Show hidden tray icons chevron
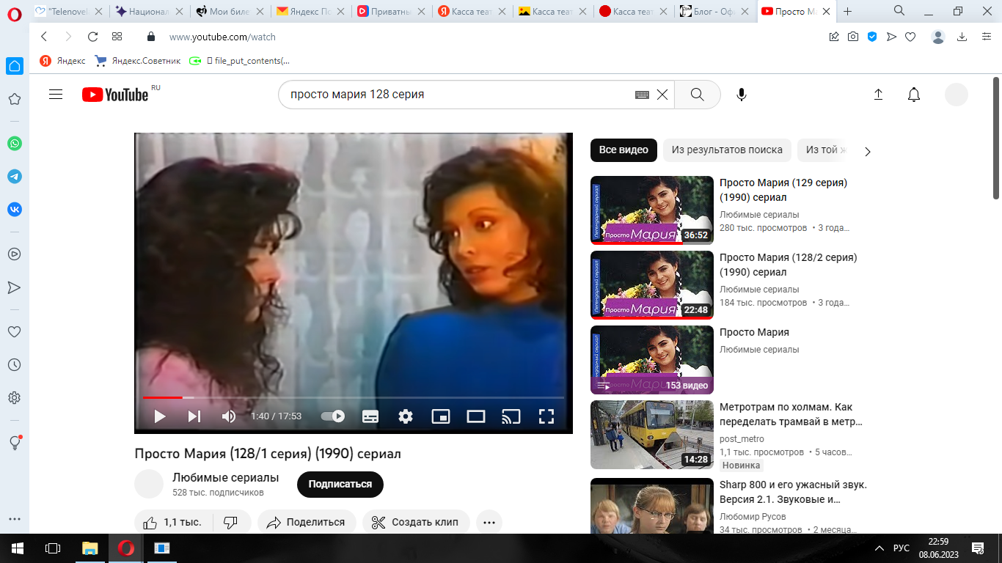Viewport: 1002px width, 563px height. pos(880,548)
